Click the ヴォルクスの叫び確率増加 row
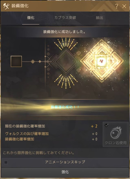The image size is (130, 179). tap(51, 134)
